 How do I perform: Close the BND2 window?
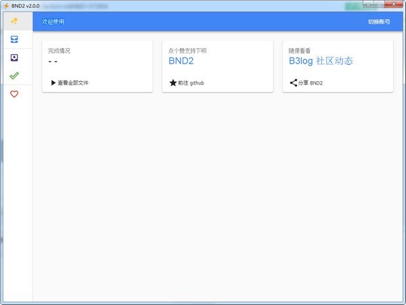(394, 5)
